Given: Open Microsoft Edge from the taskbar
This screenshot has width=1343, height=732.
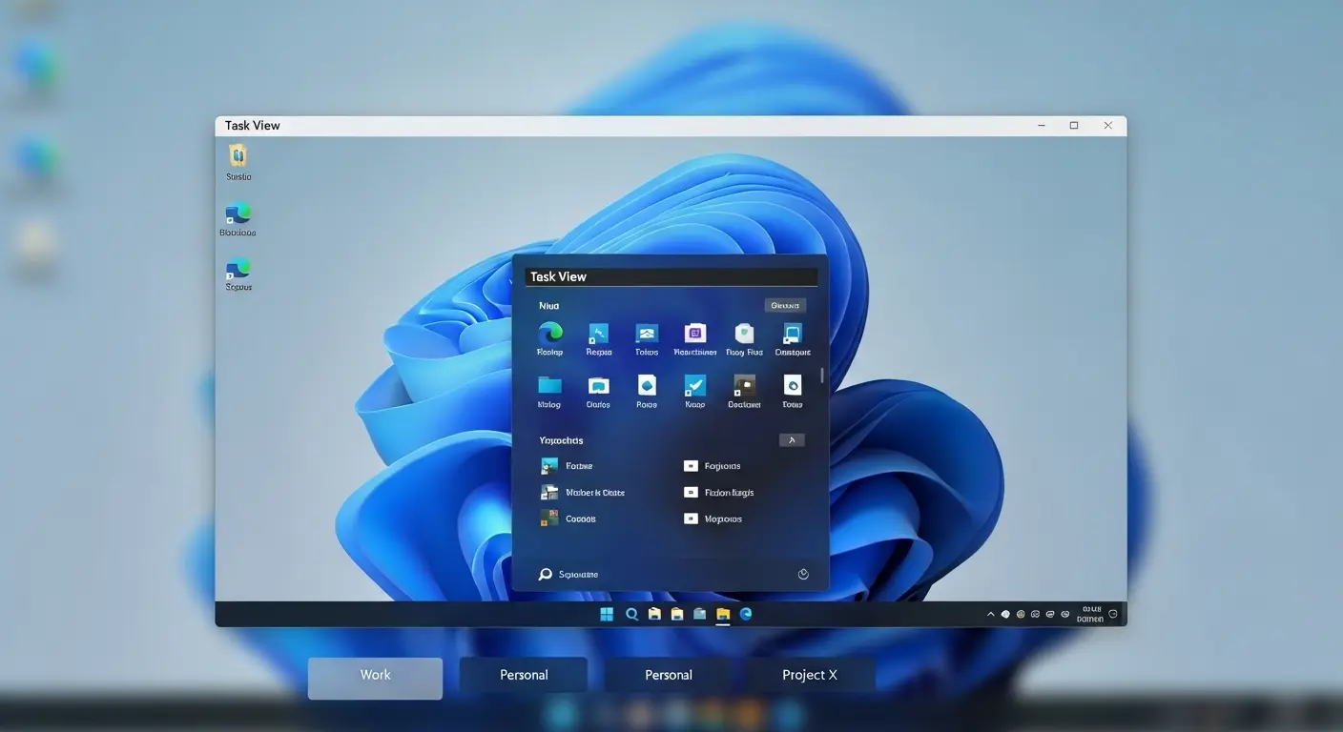Looking at the screenshot, I should point(746,615).
